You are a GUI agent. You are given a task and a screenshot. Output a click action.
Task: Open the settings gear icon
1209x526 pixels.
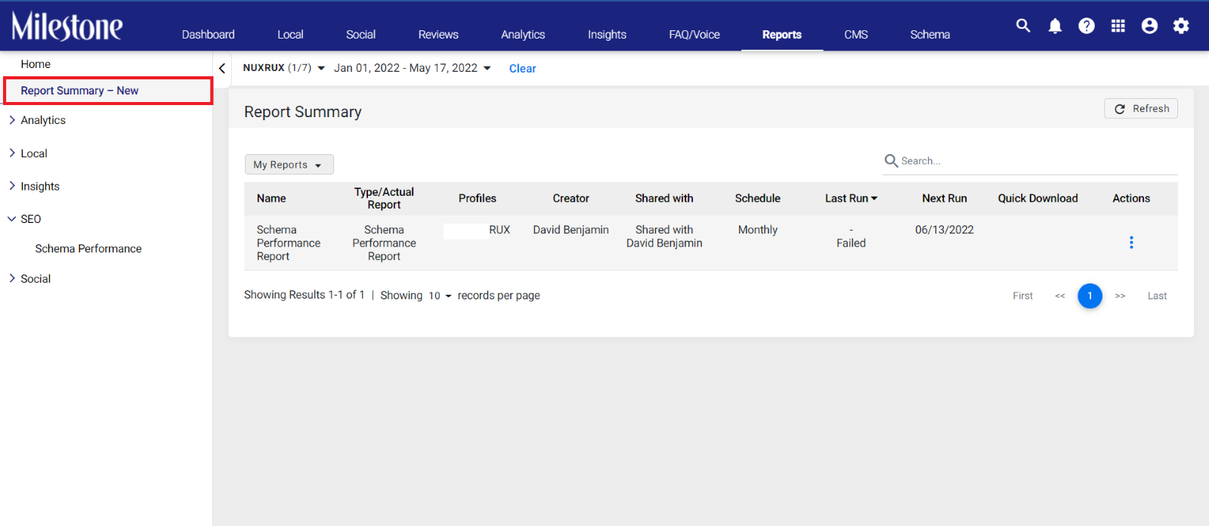tap(1181, 26)
